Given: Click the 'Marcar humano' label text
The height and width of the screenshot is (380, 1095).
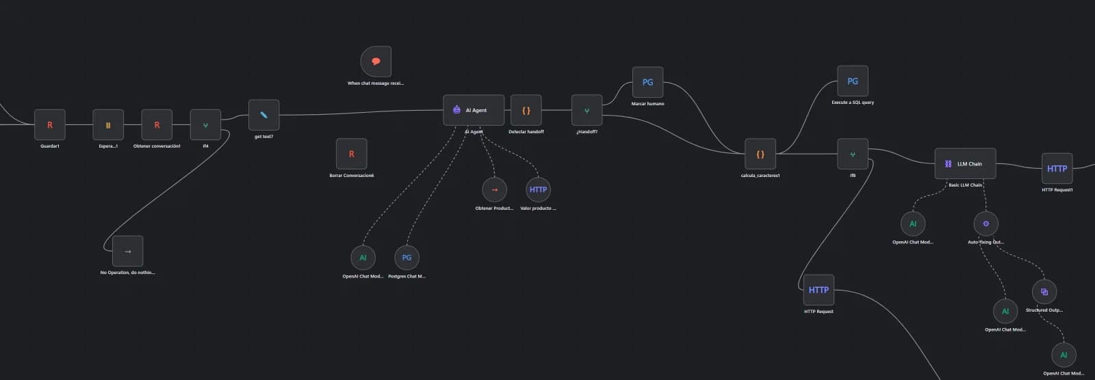Looking at the screenshot, I should (x=647, y=104).
